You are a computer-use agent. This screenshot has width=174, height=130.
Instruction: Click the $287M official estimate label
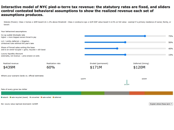coord(83,79)
